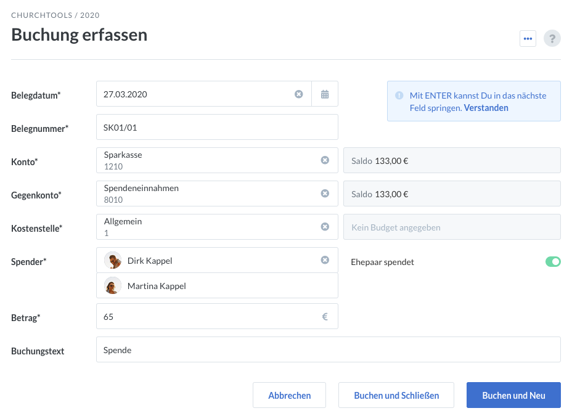This screenshot has height=416, width=572.
Task: Click the Belegnummer field SK01/01
Action: pyautogui.click(x=217, y=127)
